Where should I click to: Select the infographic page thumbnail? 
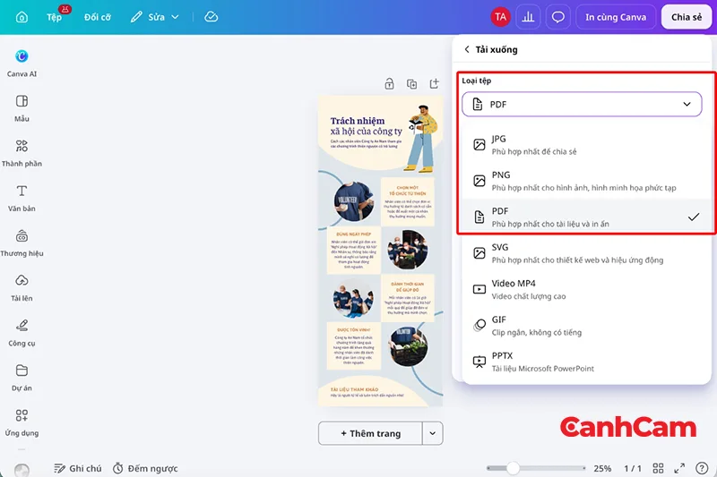(380, 251)
